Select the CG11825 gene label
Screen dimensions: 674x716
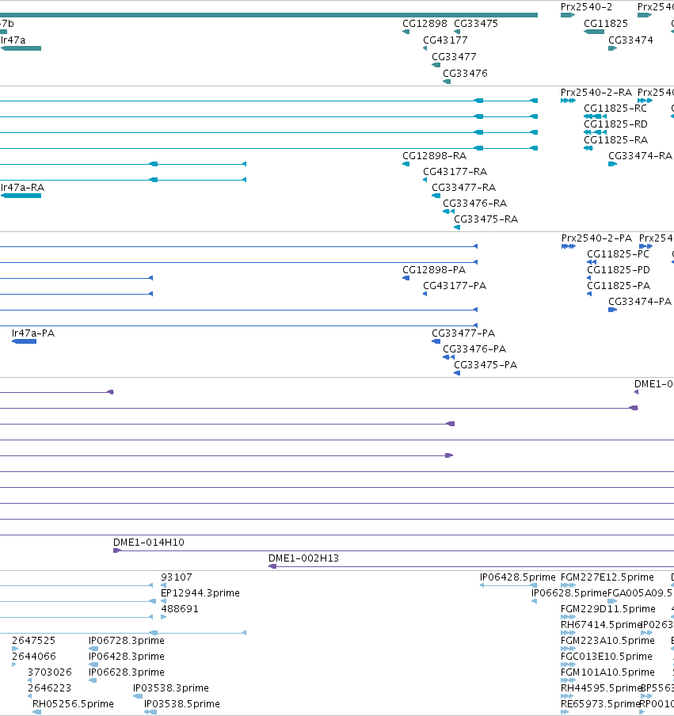coord(606,24)
